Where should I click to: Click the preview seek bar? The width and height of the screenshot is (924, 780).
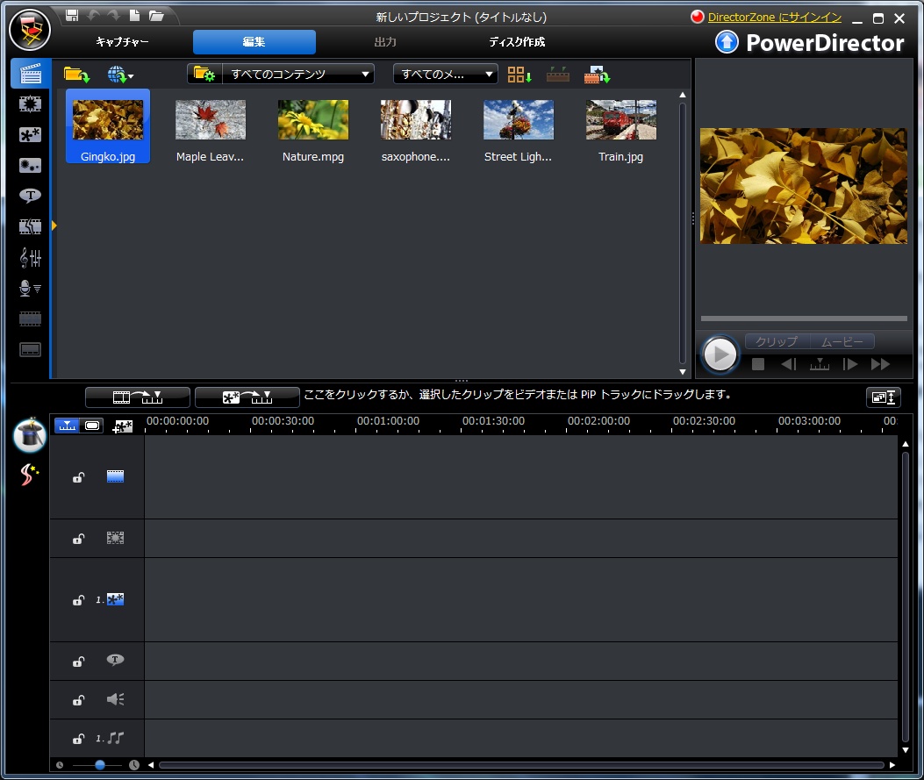804,318
